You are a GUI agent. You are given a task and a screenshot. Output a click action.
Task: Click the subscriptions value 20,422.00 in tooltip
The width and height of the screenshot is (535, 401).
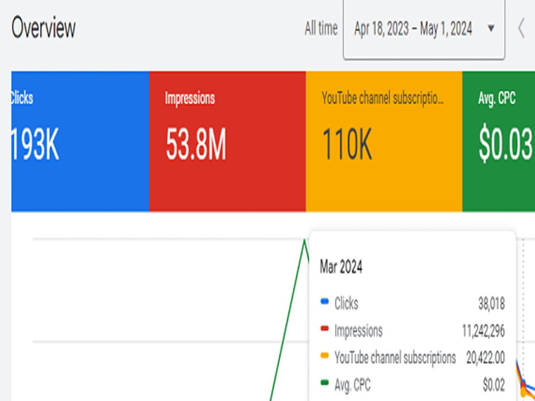click(486, 358)
